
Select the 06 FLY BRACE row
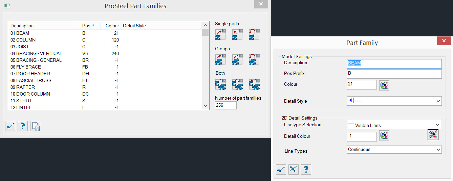pyautogui.click(x=105, y=67)
